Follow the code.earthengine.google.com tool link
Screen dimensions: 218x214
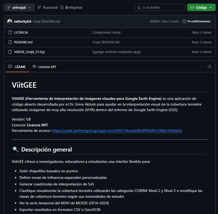pos(117,131)
